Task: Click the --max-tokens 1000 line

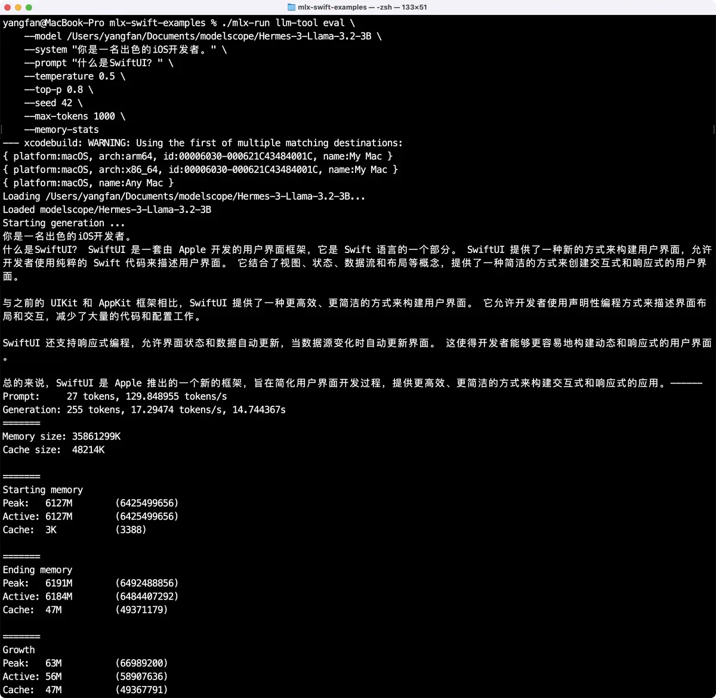Action: point(75,116)
